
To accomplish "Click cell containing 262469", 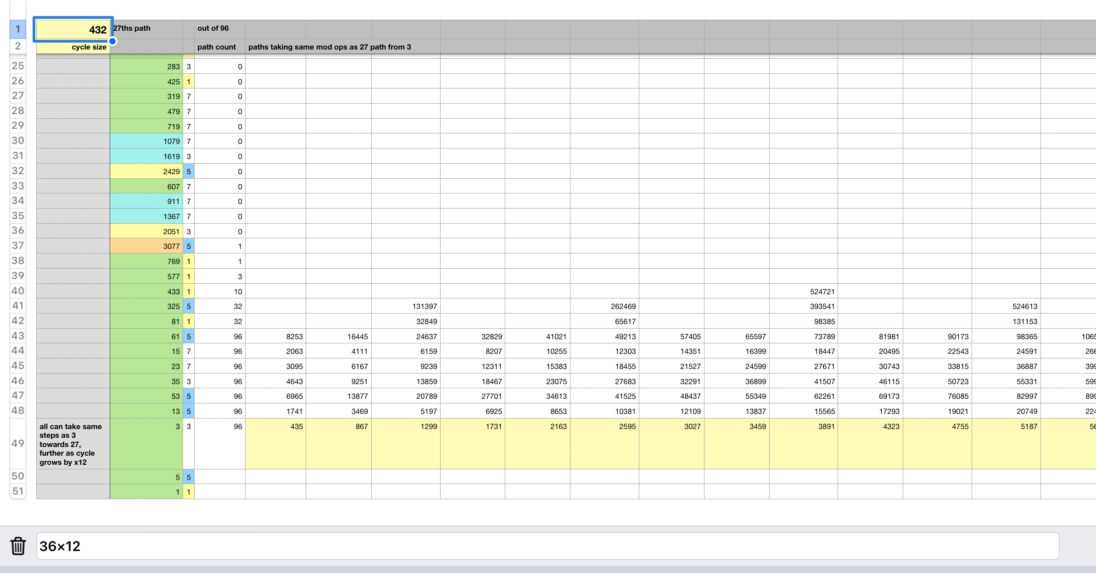I will click(604, 306).
